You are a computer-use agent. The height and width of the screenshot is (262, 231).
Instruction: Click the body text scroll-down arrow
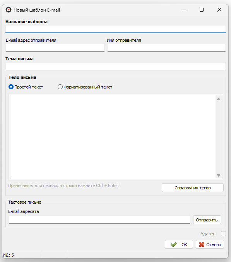click(219, 175)
